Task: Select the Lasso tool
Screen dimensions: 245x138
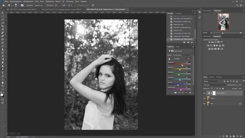Action: (x=3, y=20)
